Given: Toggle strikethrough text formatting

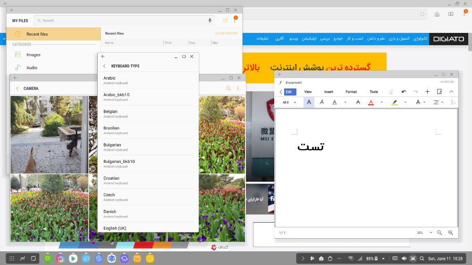Looking at the screenshot, I should 358,102.
